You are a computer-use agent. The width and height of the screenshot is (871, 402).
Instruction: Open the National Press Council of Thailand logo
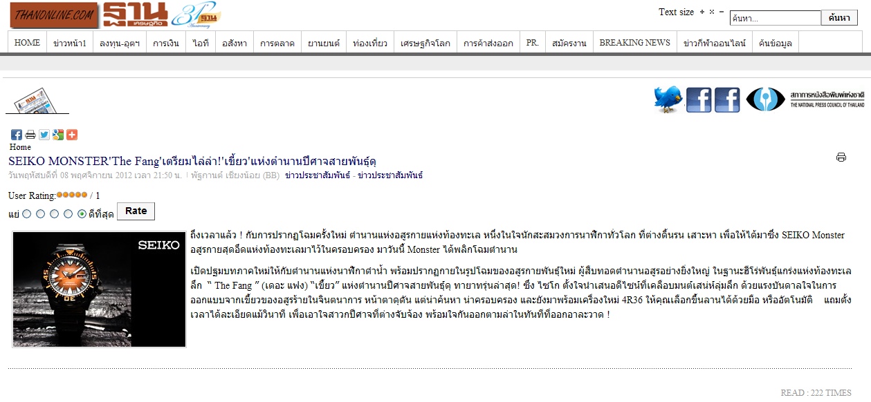point(805,99)
